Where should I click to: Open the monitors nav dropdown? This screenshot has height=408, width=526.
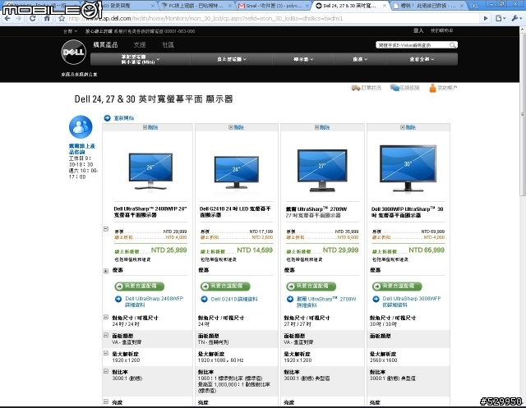tap(303, 59)
